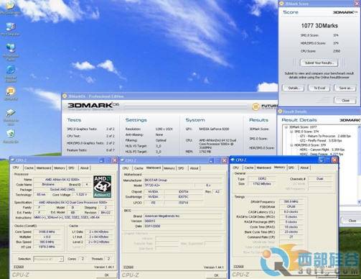Click Details button in 3DMark Score window
361x279 pixels.
pyautogui.click(x=294, y=88)
